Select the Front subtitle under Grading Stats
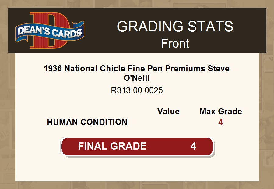 click(x=175, y=43)
